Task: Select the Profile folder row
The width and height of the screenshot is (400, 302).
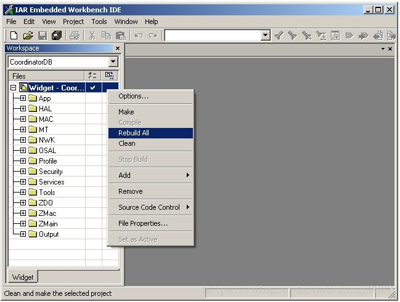Action: point(47,161)
